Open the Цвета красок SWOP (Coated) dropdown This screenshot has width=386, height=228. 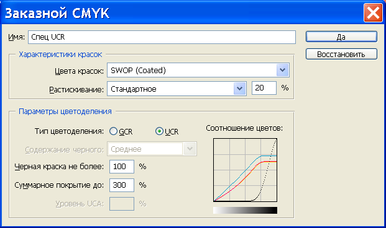[198, 70]
